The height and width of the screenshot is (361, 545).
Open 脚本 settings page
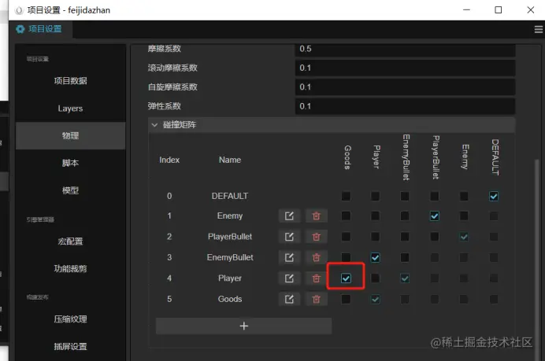coord(71,163)
